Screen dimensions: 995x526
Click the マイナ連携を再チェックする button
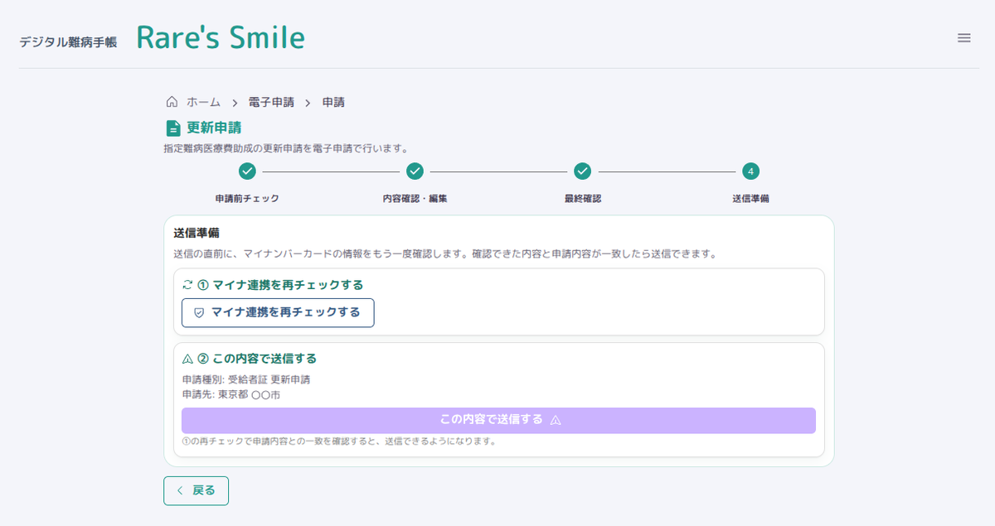coord(278,312)
